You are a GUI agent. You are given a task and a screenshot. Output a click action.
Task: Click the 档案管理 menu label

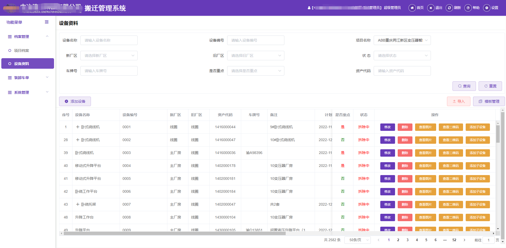coord(22,37)
